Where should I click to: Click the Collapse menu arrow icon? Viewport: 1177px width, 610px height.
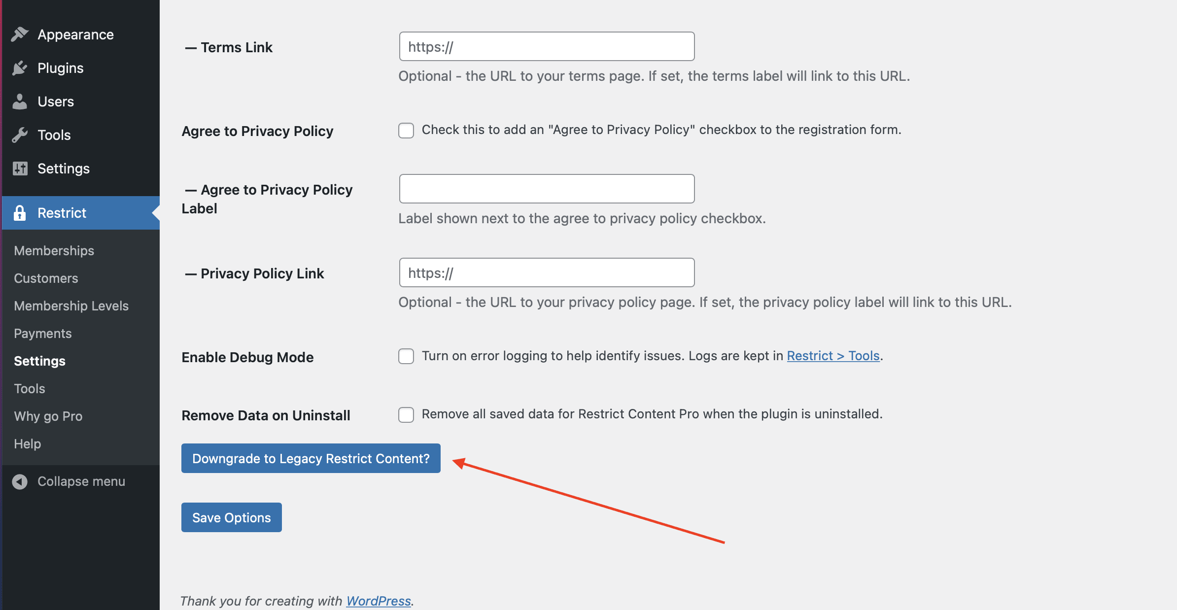pos(20,481)
